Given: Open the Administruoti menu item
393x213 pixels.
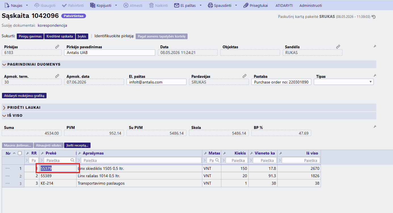Looking at the screenshot, I should pos(311,5).
